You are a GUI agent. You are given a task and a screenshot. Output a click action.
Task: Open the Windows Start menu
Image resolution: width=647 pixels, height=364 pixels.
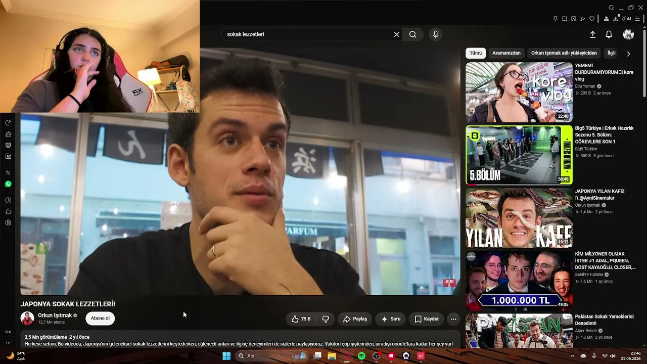226,356
